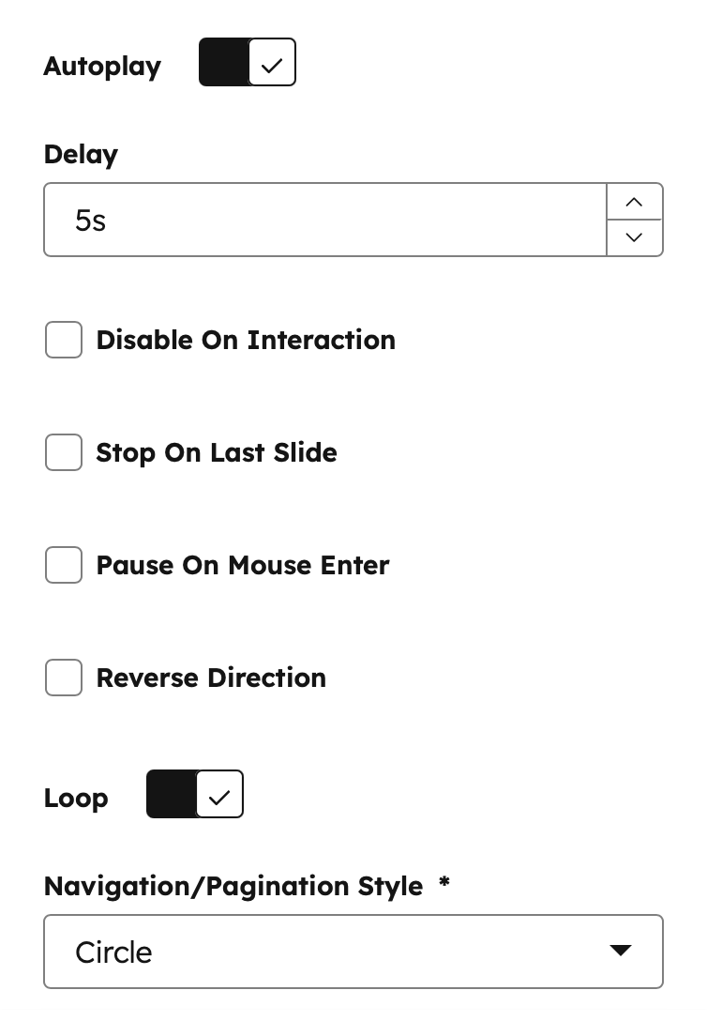This screenshot has width=707, height=1036.
Task: Click the dropdown arrow next to Circle
Action: pos(621,950)
